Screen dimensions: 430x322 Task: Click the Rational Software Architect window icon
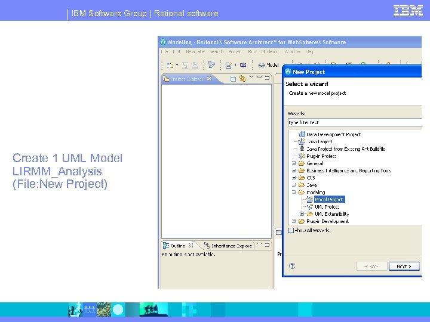164,42
